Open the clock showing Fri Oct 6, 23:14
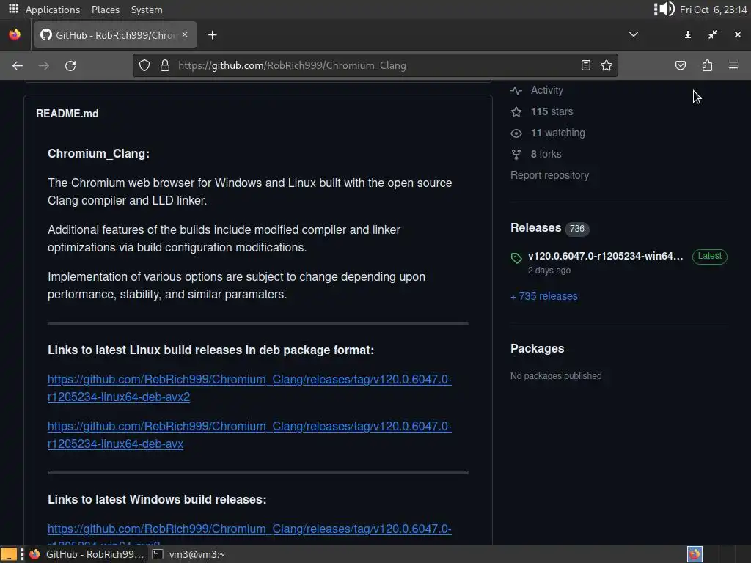This screenshot has width=751, height=563. pos(713,10)
